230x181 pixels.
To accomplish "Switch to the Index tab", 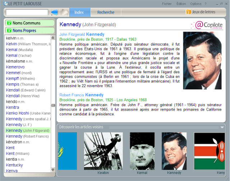I will click(79, 13).
